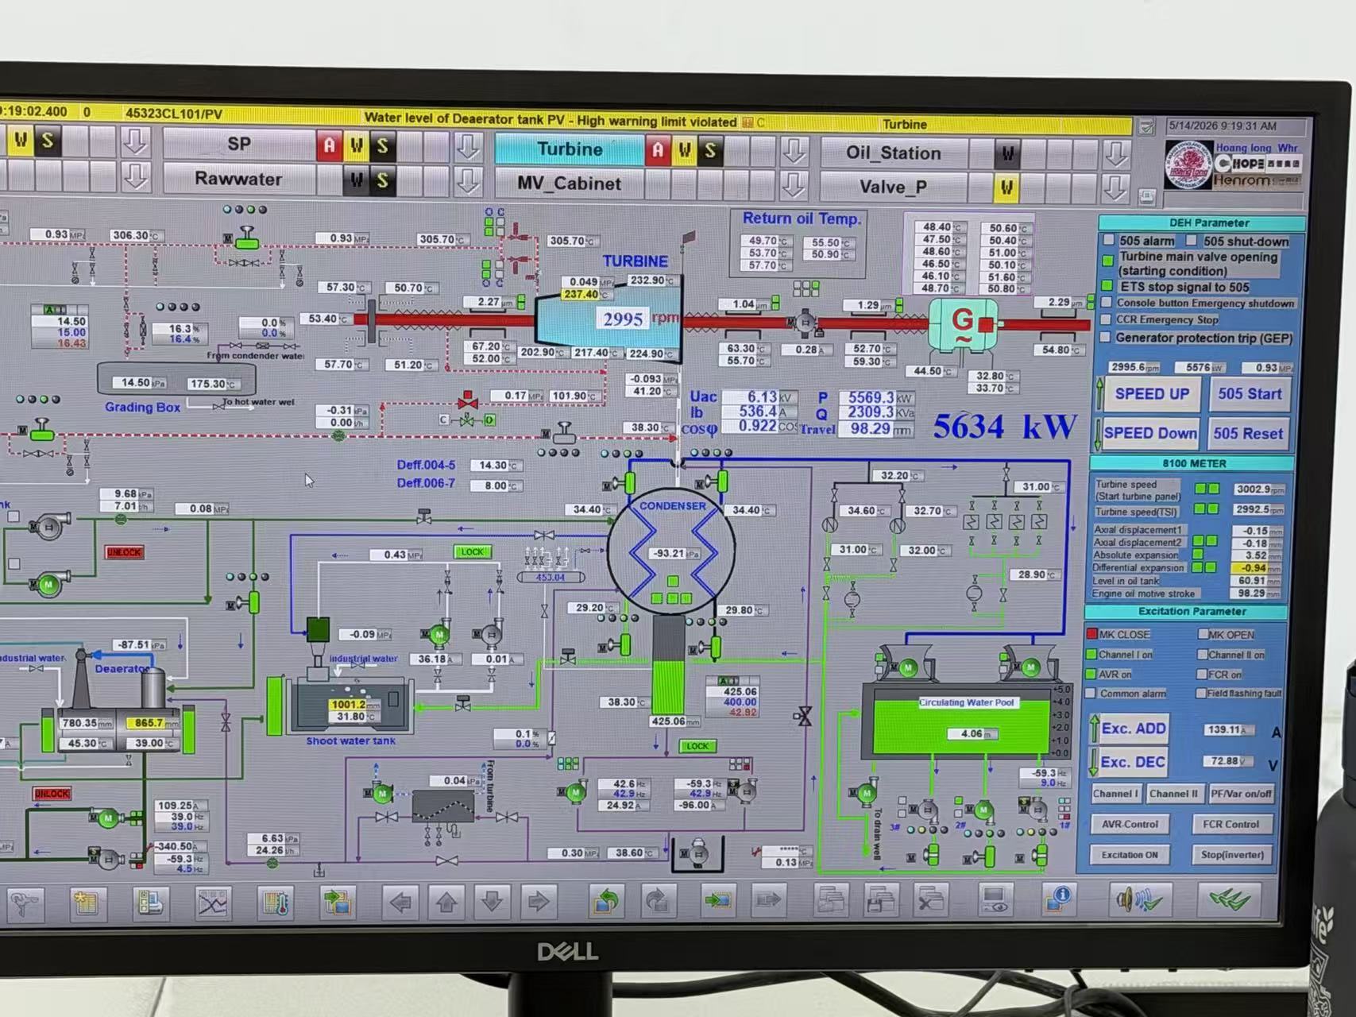Click the Exc. DEC button
The height and width of the screenshot is (1017, 1356).
[1132, 762]
